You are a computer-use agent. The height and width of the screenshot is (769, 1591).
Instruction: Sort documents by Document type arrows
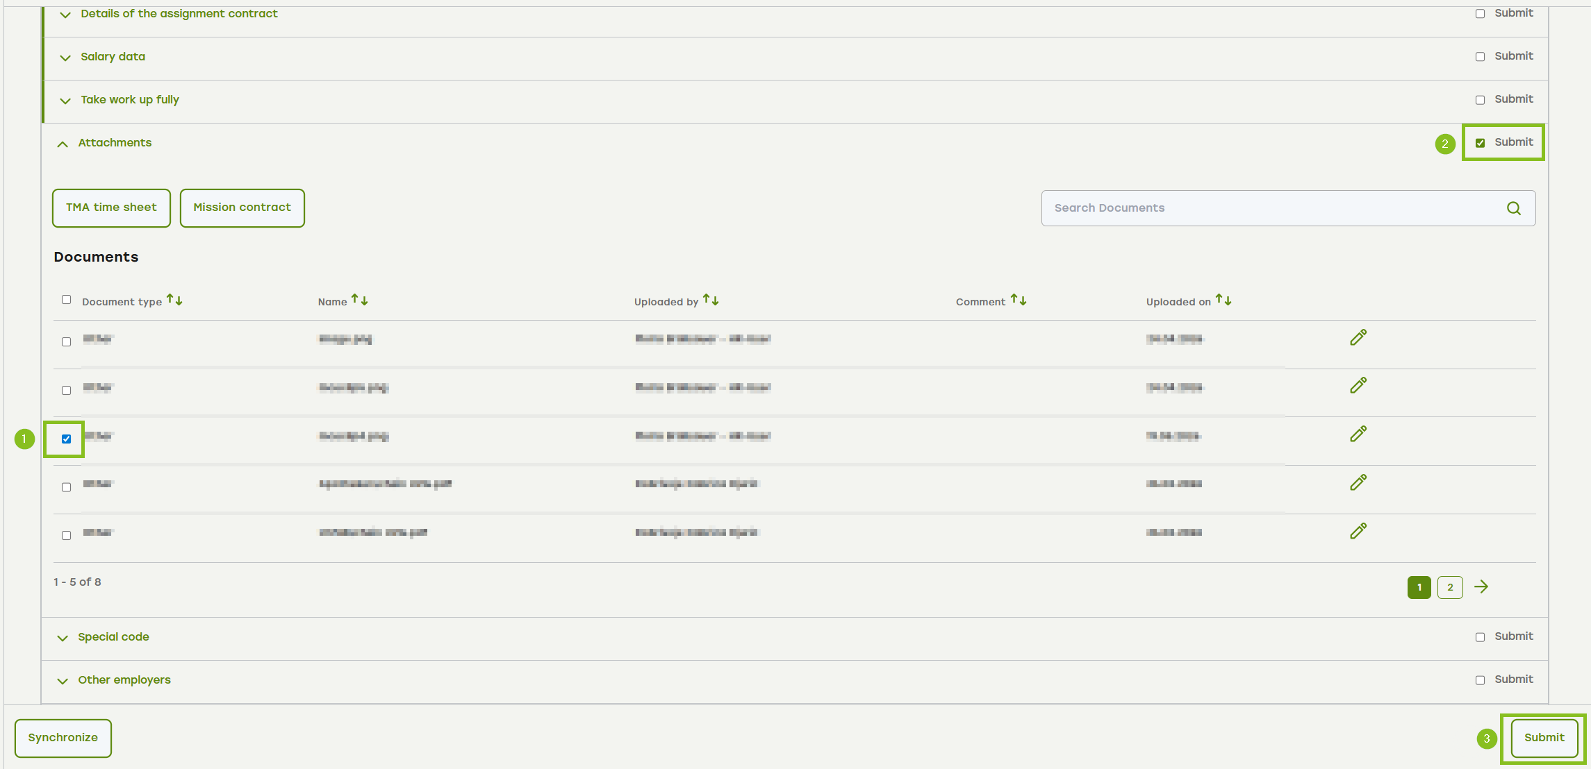(x=174, y=300)
